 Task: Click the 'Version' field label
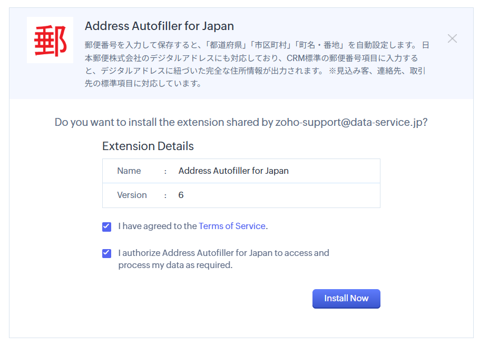point(132,195)
